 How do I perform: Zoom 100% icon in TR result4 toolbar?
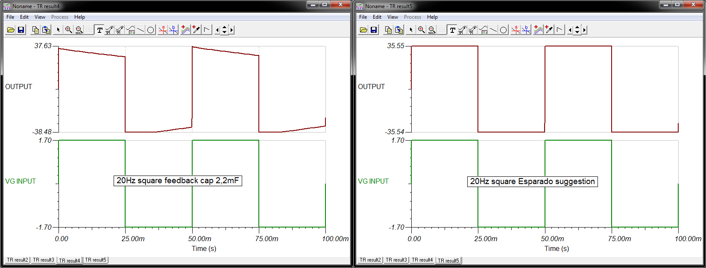point(79,30)
